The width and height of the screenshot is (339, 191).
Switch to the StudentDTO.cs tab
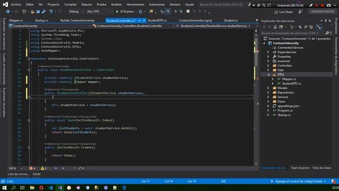pyautogui.click(x=157, y=20)
